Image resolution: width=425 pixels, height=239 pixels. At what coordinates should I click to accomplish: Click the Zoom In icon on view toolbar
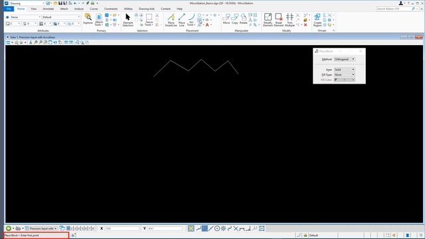pos(35,42)
